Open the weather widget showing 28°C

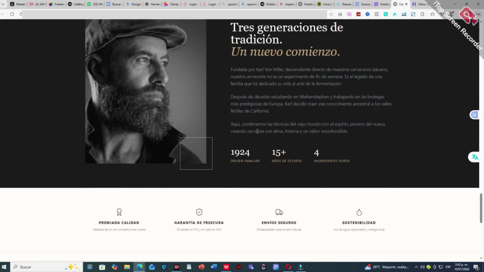[x=387, y=267]
